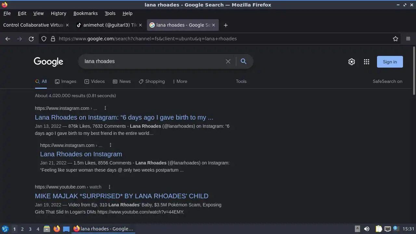Open the Google apps grid
Screen dimensions: 416x234
point(367,62)
